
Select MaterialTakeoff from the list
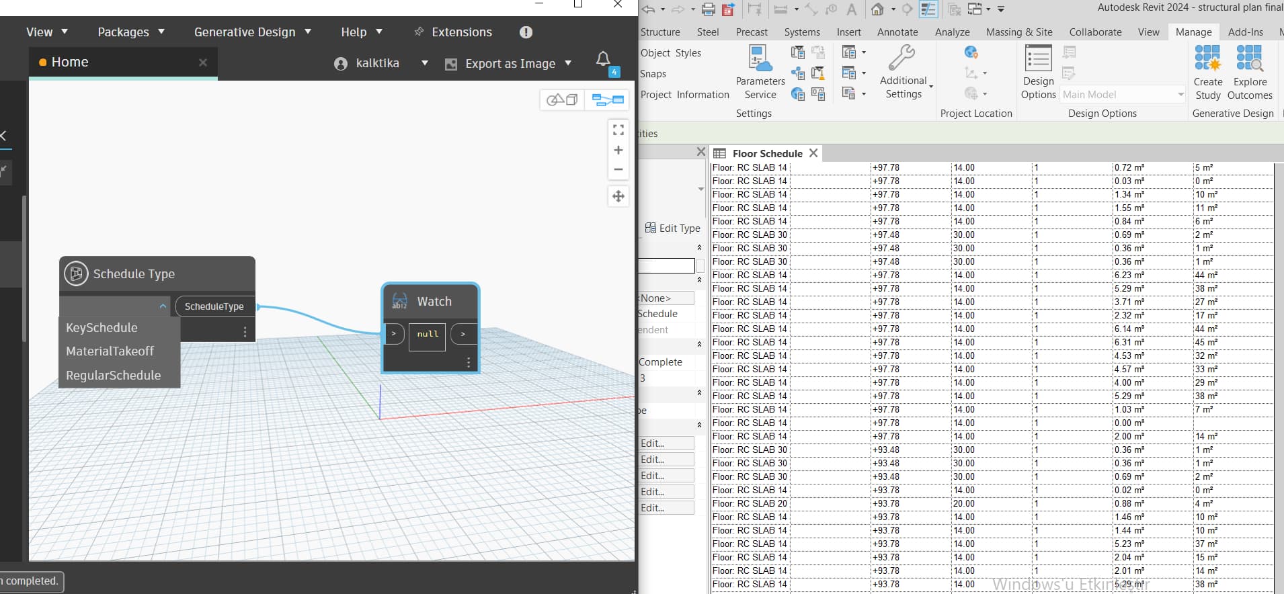(x=119, y=351)
